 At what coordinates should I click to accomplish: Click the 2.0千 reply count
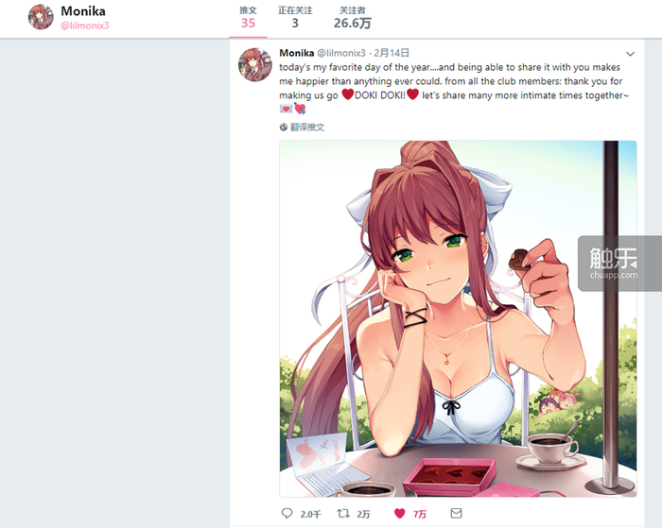click(x=310, y=514)
